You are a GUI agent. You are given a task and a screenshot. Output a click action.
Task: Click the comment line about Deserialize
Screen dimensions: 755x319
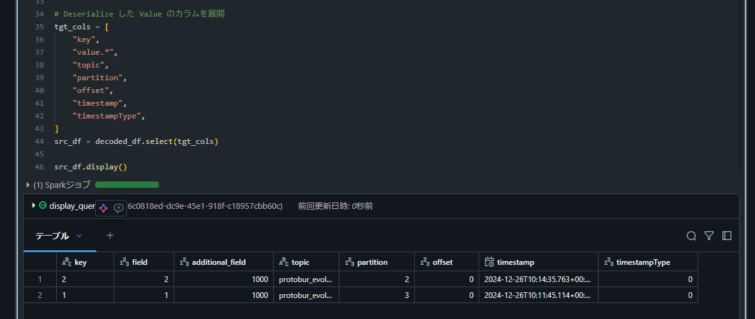140,14
